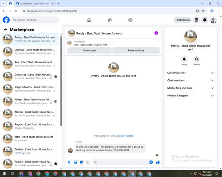The height and width of the screenshot is (177, 222).
Task: Focus the Search Facebook field
Action: [x=36, y=20]
